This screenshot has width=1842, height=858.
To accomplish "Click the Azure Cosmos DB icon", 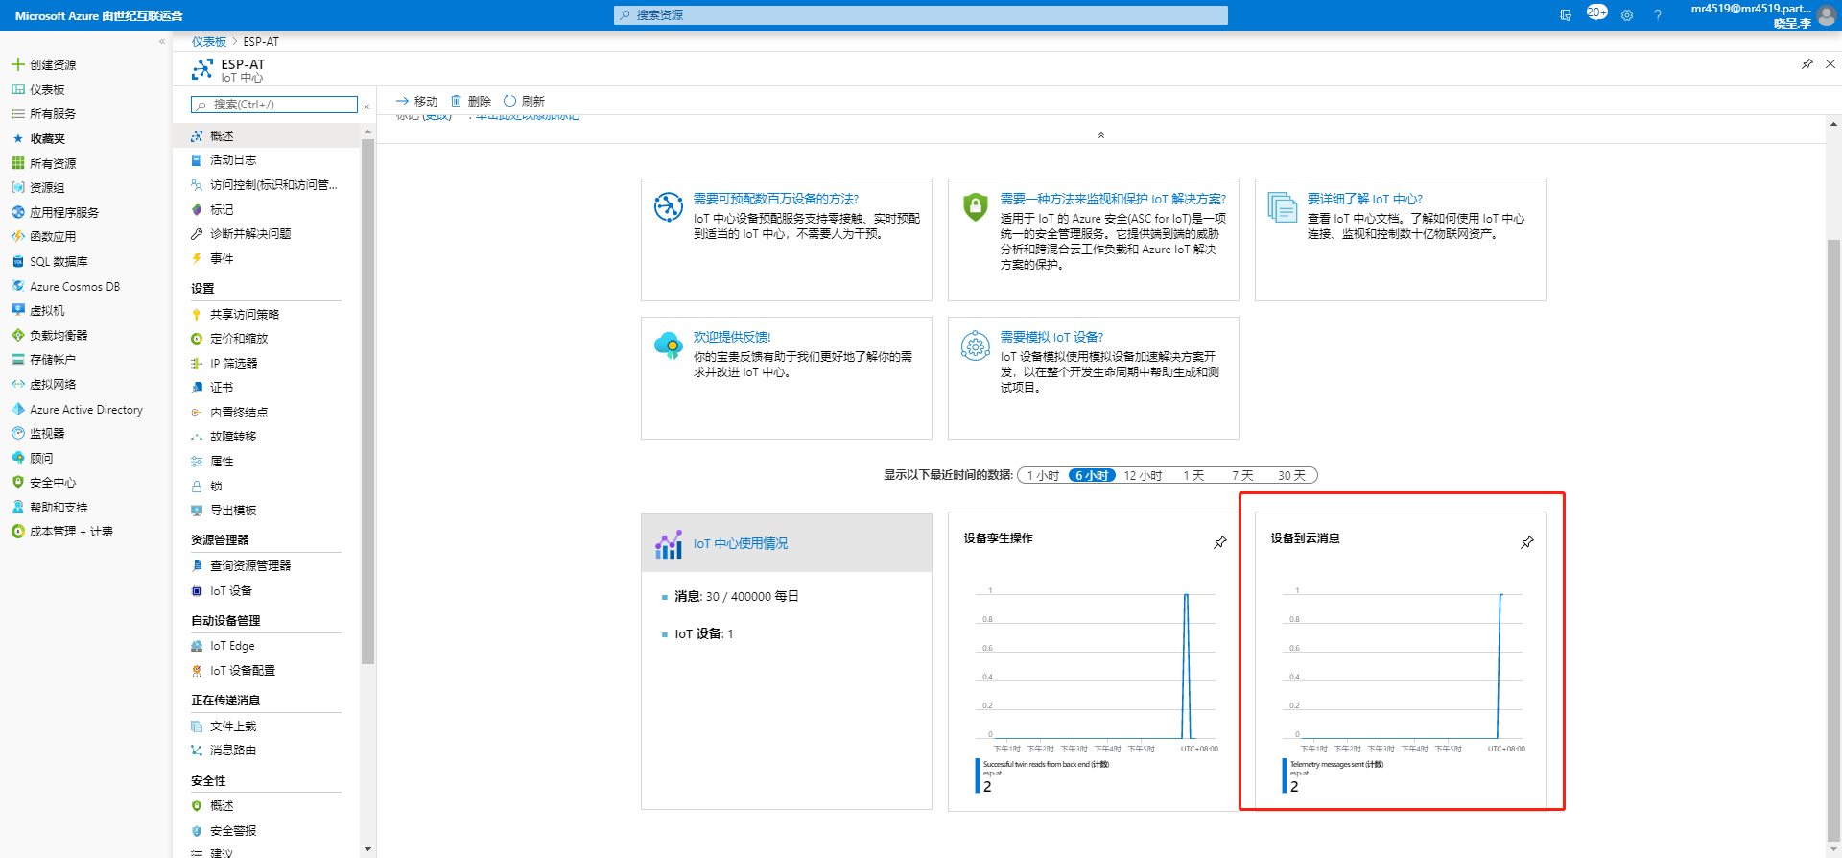I will [17, 286].
